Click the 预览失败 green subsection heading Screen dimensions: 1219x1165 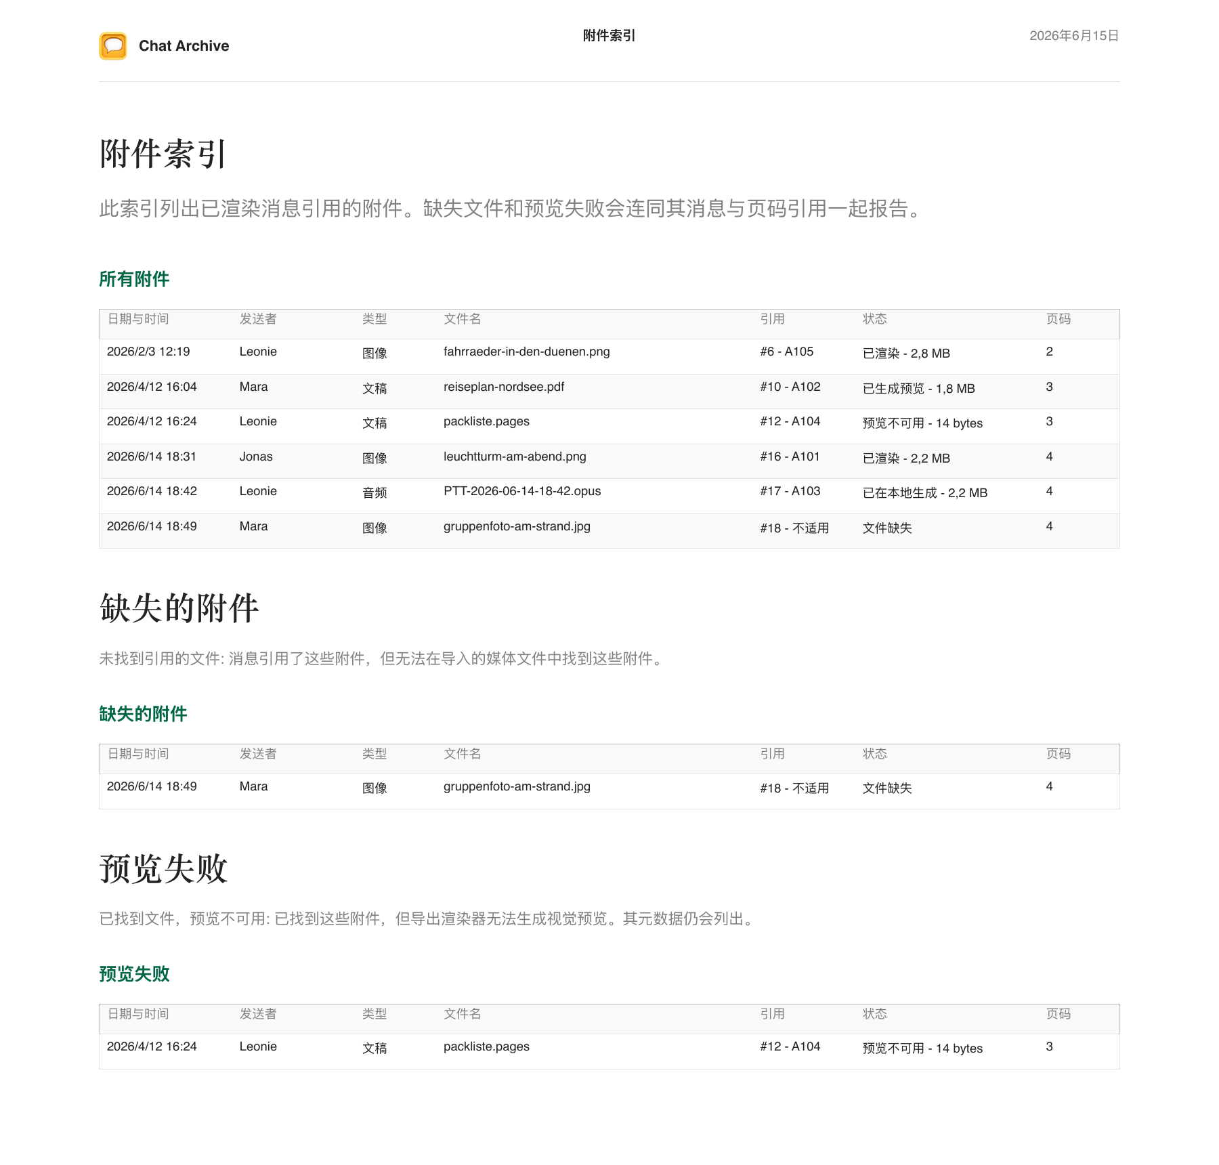click(134, 974)
